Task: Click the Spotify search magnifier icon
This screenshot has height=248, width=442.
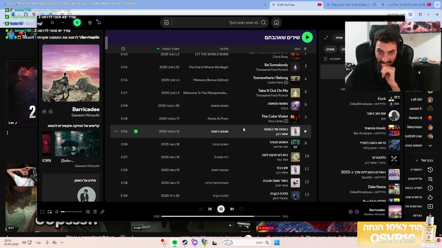Action: pyautogui.click(x=263, y=22)
